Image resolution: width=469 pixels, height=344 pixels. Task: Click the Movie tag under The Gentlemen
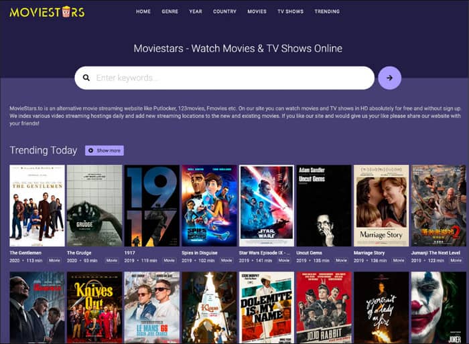(x=54, y=260)
